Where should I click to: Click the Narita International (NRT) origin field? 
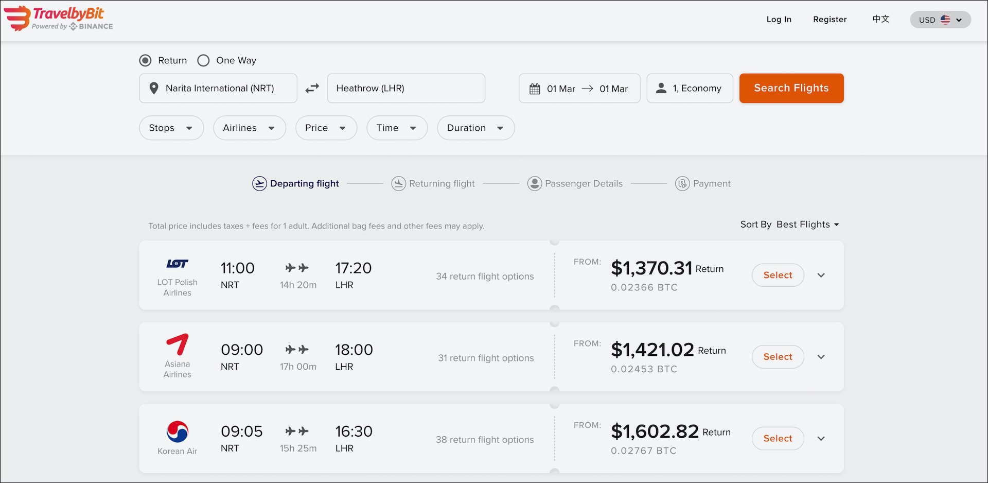[x=218, y=88]
